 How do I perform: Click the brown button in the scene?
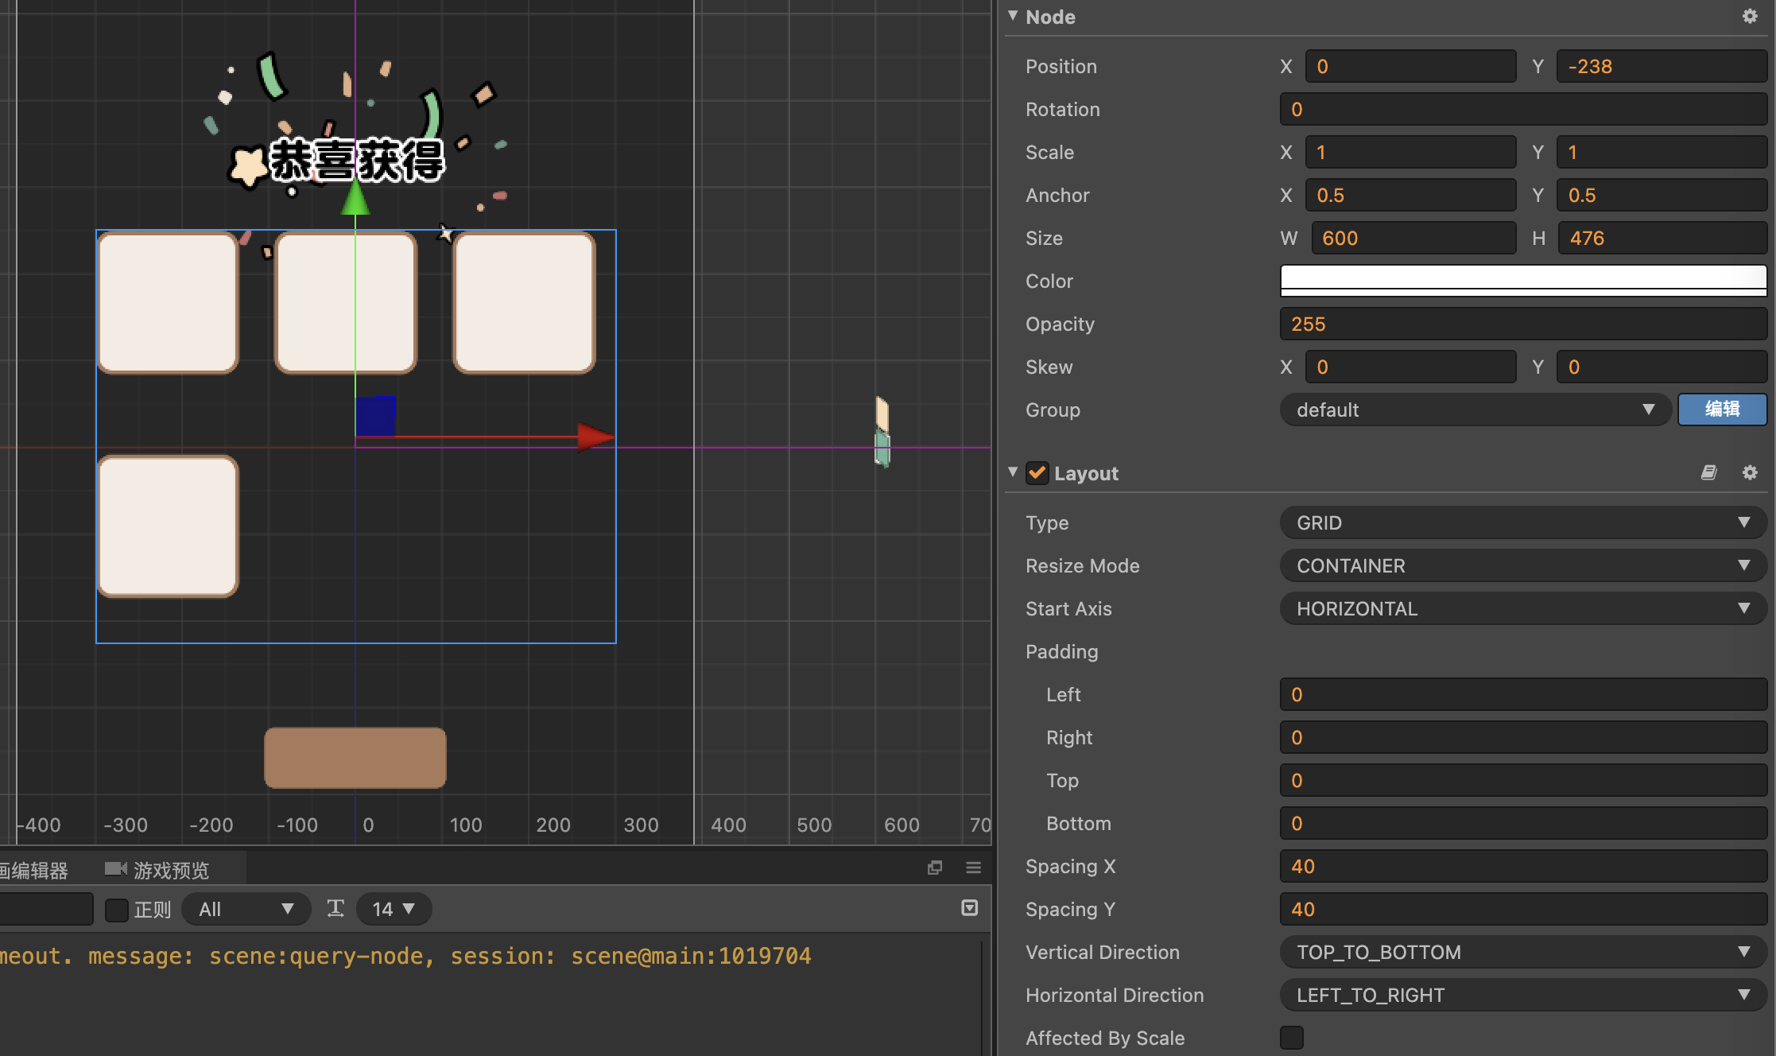pyautogui.click(x=355, y=758)
